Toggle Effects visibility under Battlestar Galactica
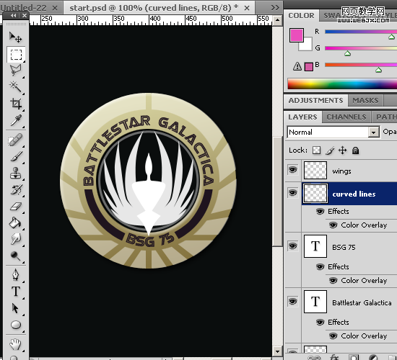This screenshot has height=360, width=397. pos(320,323)
